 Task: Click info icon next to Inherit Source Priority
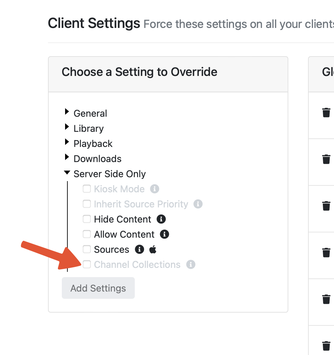pyautogui.click(x=198, y=204)
